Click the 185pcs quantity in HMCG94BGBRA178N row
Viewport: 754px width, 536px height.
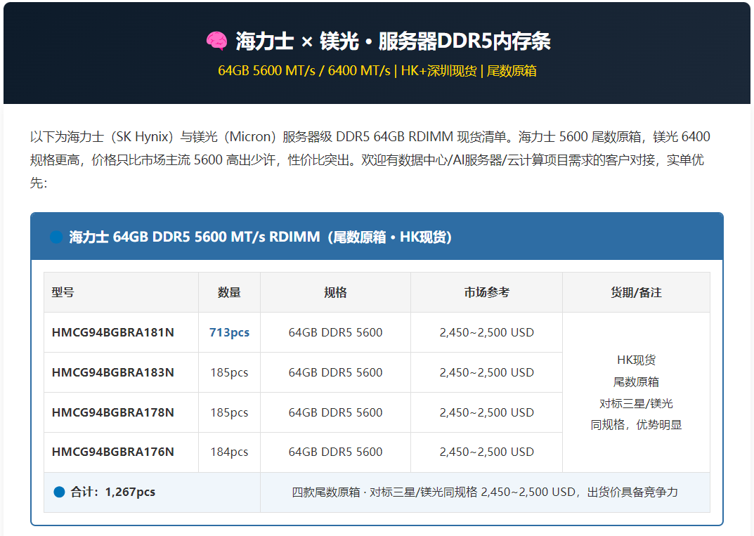tap(229, 412)
